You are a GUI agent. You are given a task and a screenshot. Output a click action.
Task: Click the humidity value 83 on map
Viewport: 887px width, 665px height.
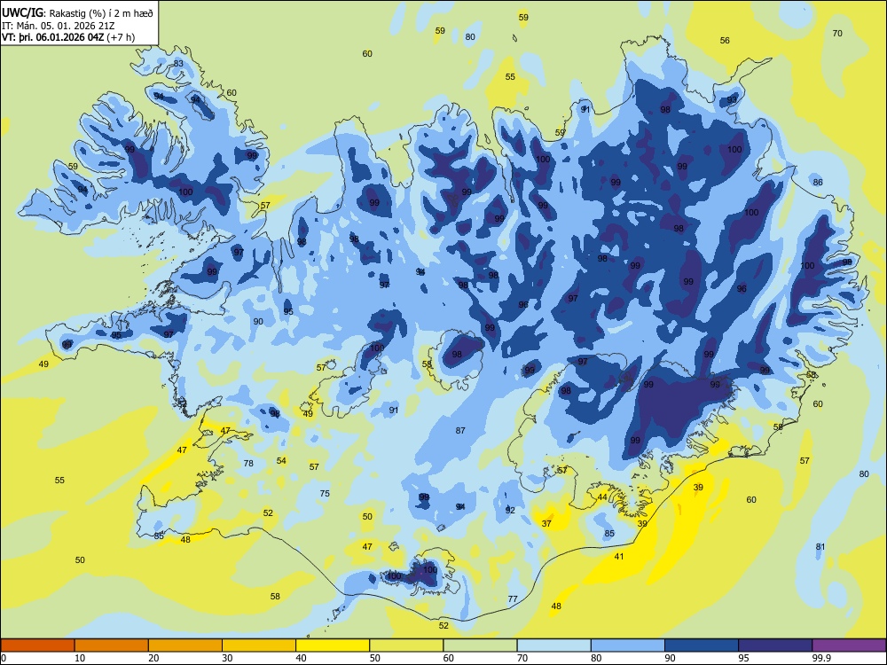click(x=178, y=63)
